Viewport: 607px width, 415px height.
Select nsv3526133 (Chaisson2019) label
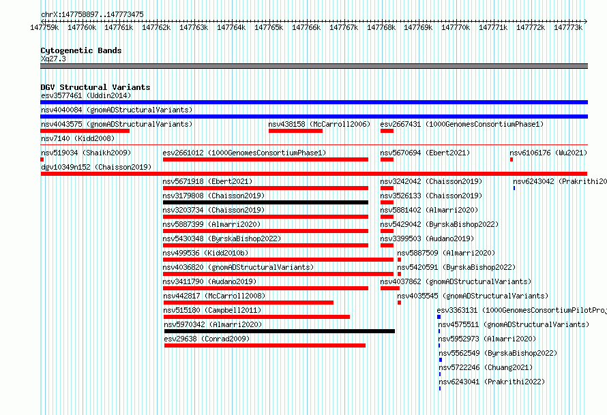coord(431,196)
